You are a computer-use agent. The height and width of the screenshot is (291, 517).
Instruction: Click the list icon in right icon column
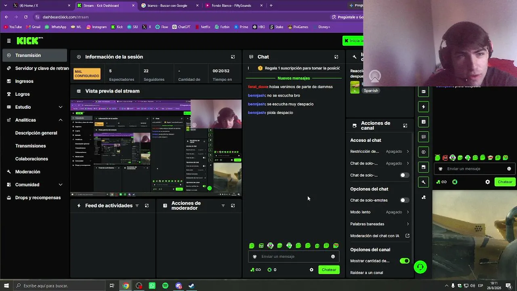[423, 122]
